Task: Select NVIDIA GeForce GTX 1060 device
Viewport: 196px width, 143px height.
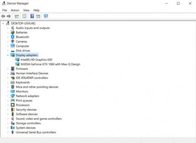Action: [50, 64]
